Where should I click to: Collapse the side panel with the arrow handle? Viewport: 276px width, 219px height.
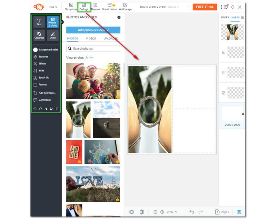point(62,22)
